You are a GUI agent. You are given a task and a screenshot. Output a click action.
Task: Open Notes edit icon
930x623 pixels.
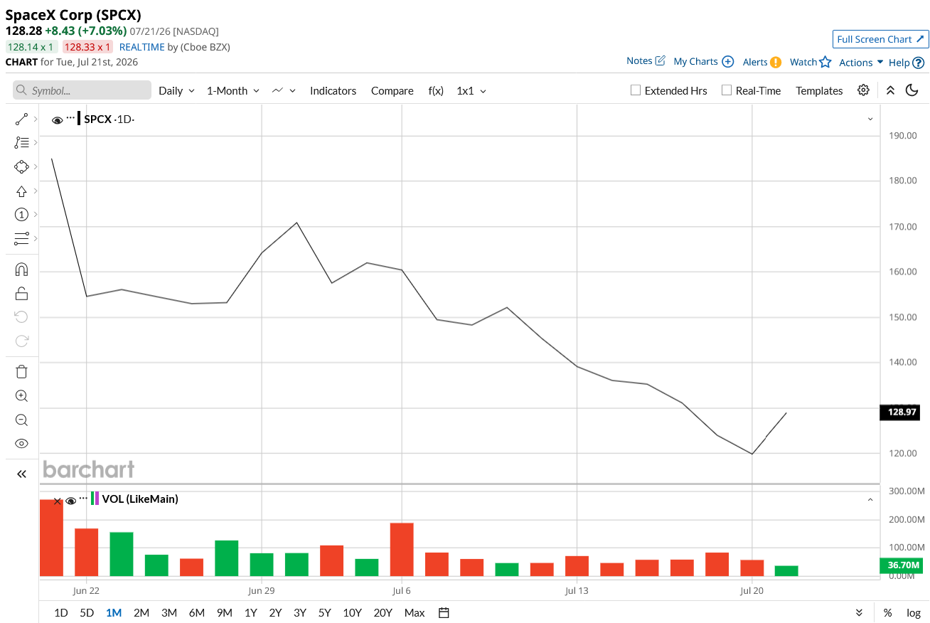pyautogui.click(x=660, y=61)
